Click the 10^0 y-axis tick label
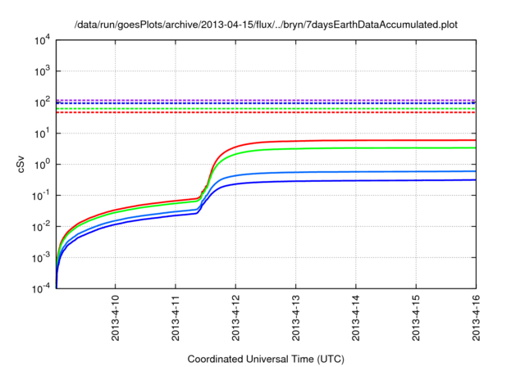525x367 pixels. click(42, 165)
